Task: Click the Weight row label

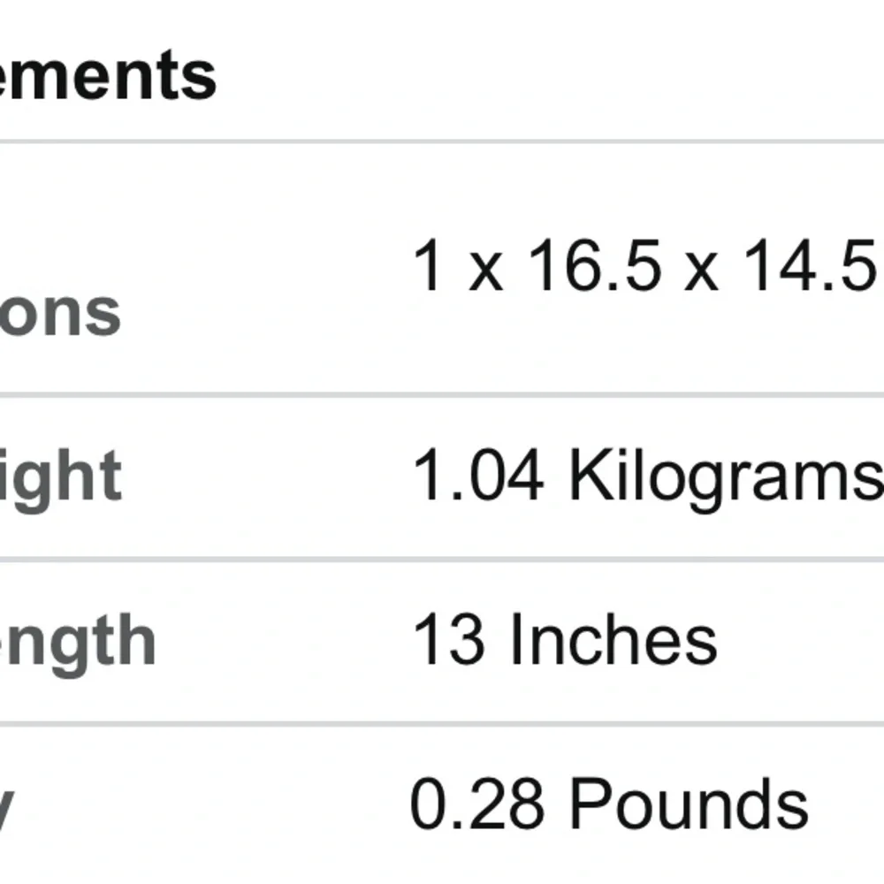Action: [x=60, y=477]
